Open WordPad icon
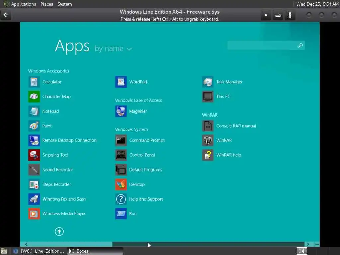340x255 pixels. 121,82
